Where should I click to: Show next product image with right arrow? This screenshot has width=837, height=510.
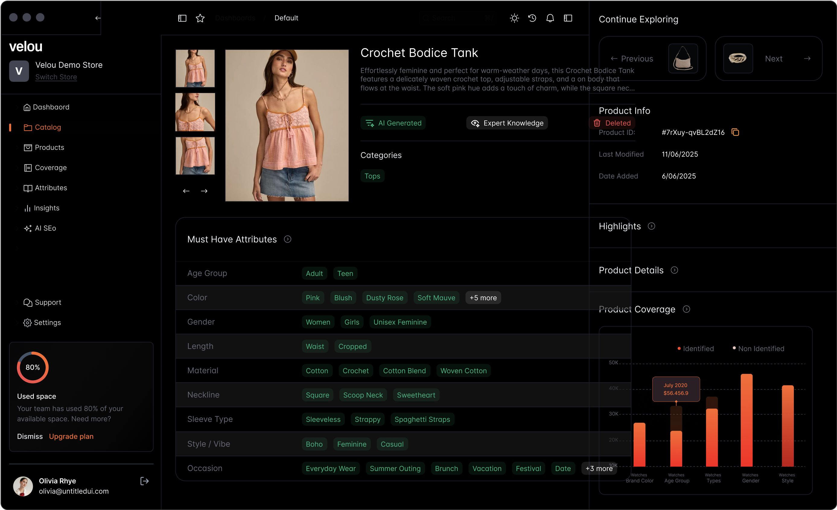204,191
